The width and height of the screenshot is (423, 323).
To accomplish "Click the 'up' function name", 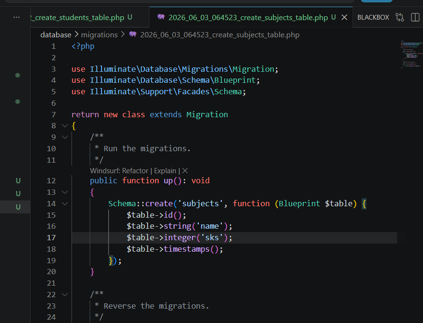I will click(x=168, y=181).
